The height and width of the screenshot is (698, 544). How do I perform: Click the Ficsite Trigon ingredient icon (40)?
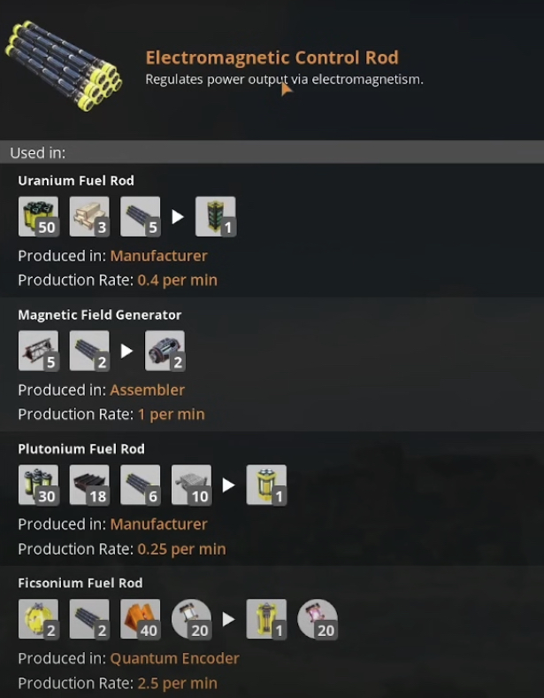coord(141,619)
